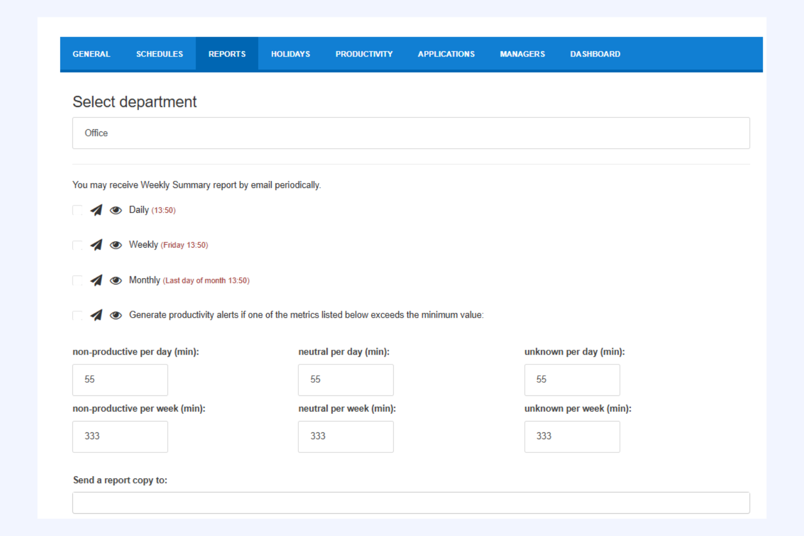Click the send icon next to Weekly report
This screenshot has width=804, height=536.
[96, 245]
